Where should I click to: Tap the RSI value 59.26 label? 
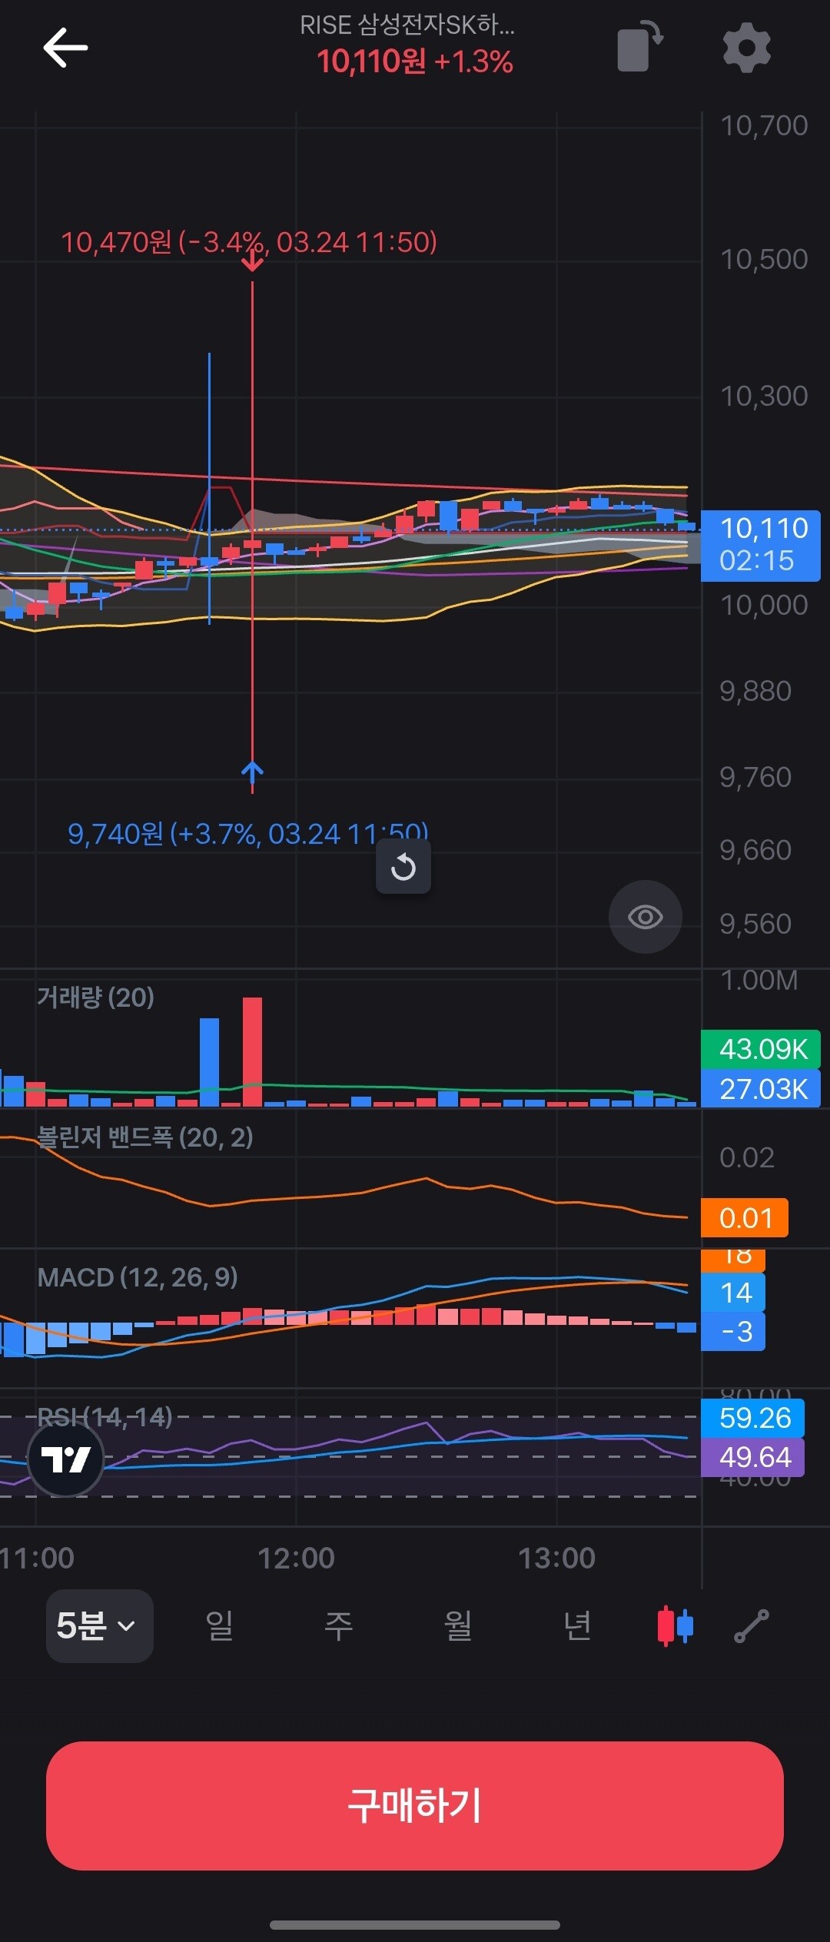753,1418
